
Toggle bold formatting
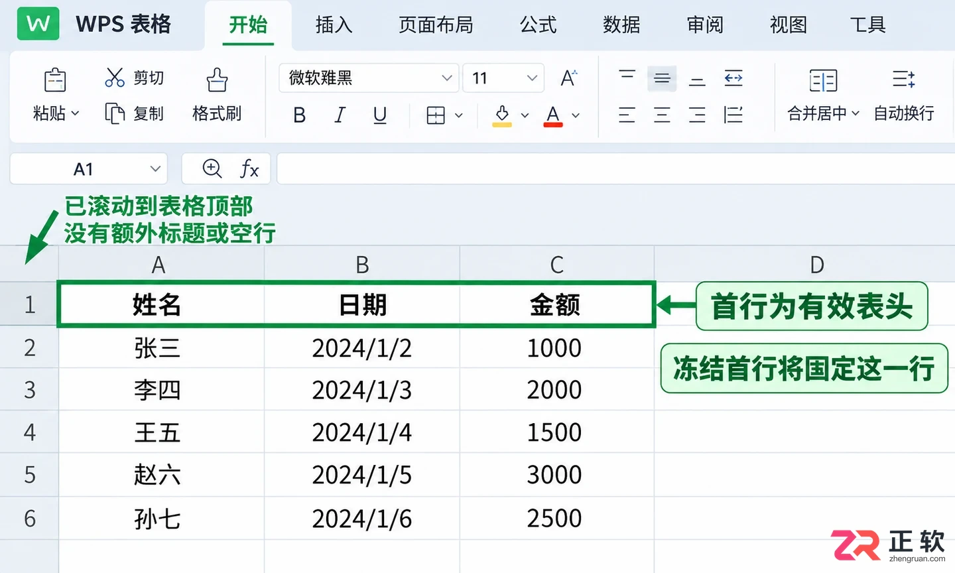300,115
